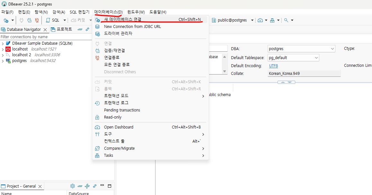The height and width of the screenshot is (195, 372).
Task: Open 트랜잭션 모드 submenu
Action: [x=150, y=96]
